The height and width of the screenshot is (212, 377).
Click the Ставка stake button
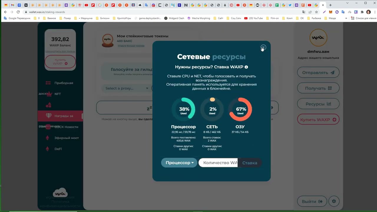(249, 163)
